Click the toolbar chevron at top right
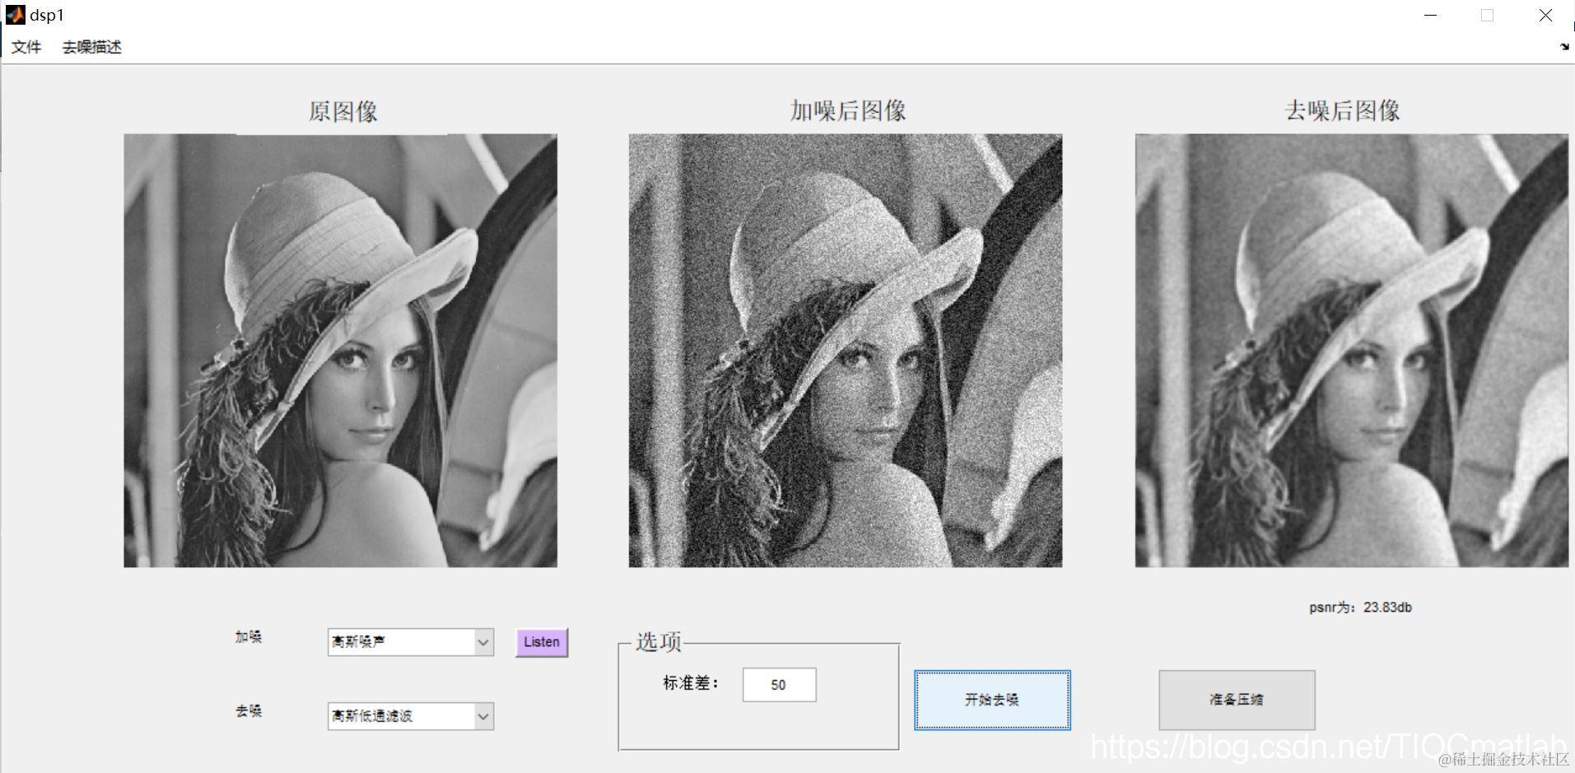1575x773 pixels. click(1563, 47)
